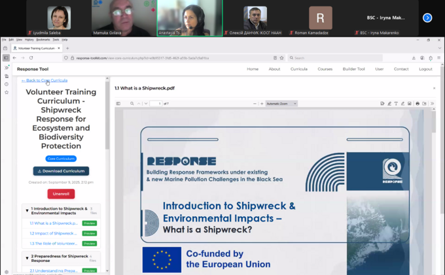Select the PDF add text tool
The width and height of the screenshot is (445, 275).
point(396,104)
